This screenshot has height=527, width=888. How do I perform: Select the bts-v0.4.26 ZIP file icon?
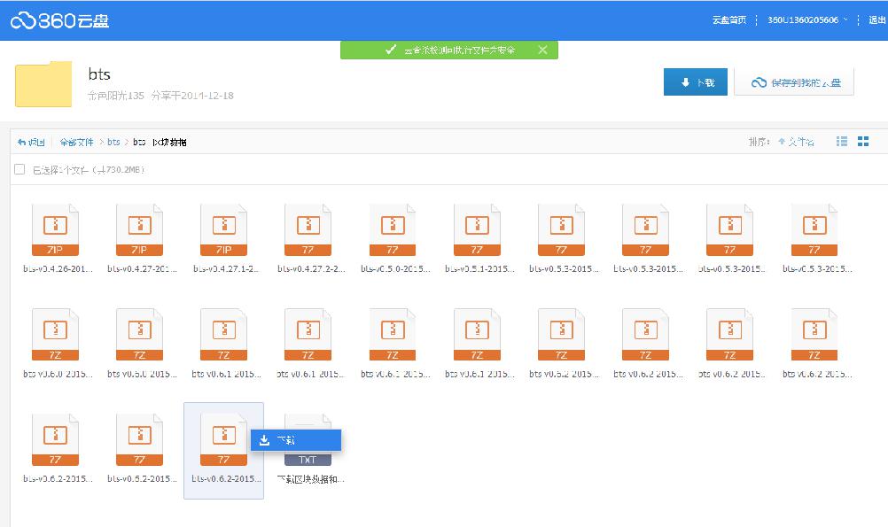(55, 230)
